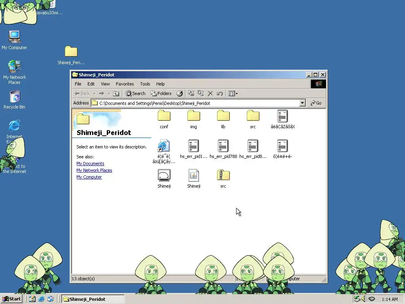Open the View menu
405x304 pixels.
click(x=105, y=84)
